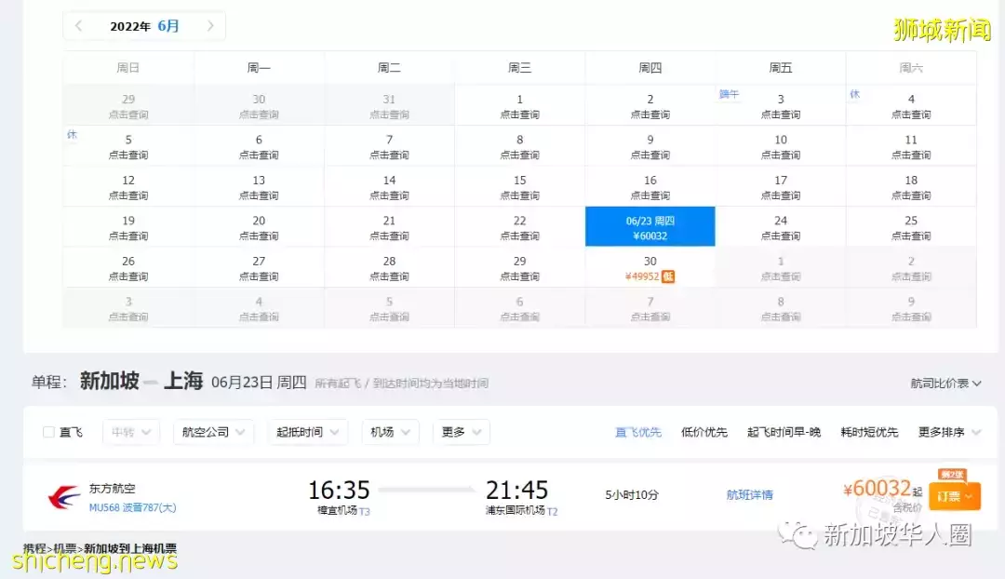Open the 中转 transfer dropdown
Screen dimensions: 1005x579
(131, 432)
